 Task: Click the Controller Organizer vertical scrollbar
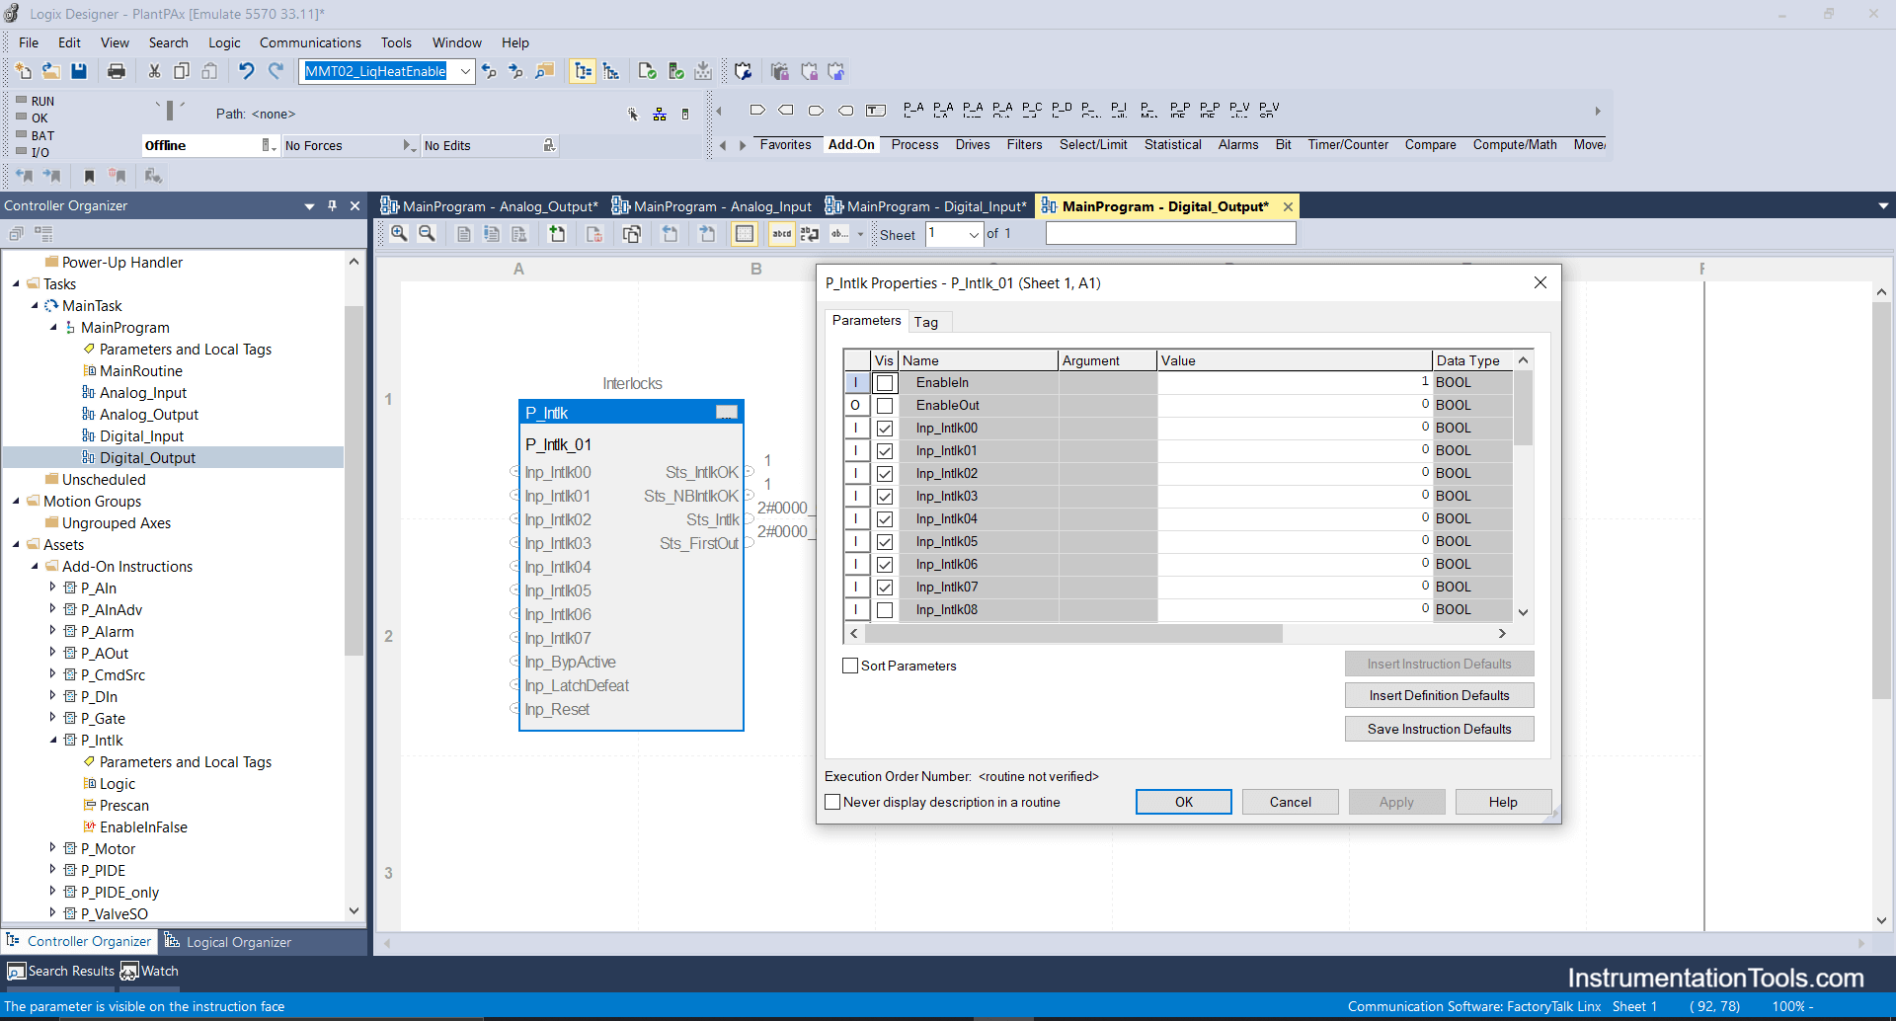point(354,480)
